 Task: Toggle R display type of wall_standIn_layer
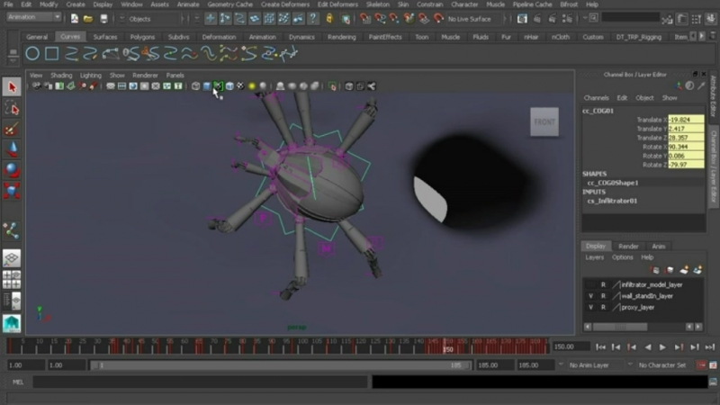click(603, 296)
